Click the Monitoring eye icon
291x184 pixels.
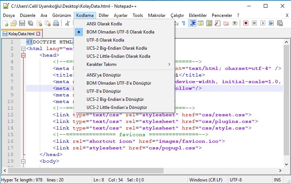[x=235, y=24]
